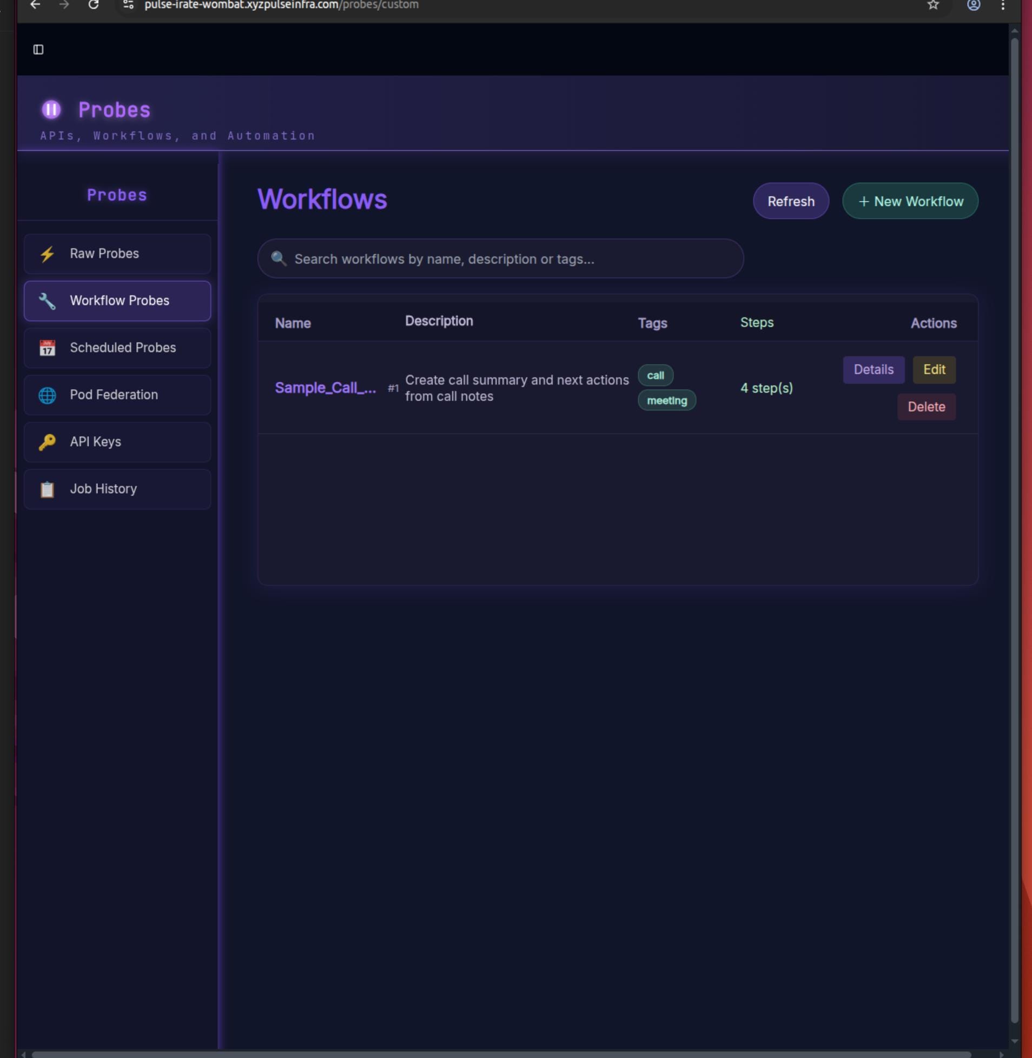Click the Actions column header
The image size is (1032, 1058).
pyautogui.click(x=934, y=323)
